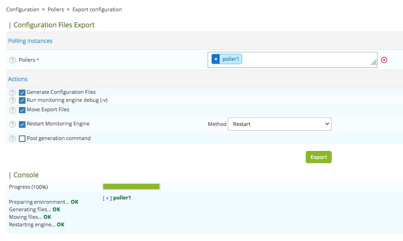Click help icon beside Post generation command
This screenshot has width=403, height=241.
(12, 139)
